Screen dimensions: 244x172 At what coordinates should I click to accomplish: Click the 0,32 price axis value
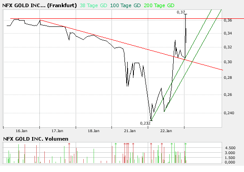tap(228, 47)
